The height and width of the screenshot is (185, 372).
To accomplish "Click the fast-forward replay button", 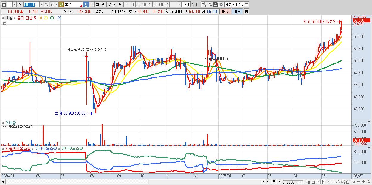I will click(x=278, y=181).
